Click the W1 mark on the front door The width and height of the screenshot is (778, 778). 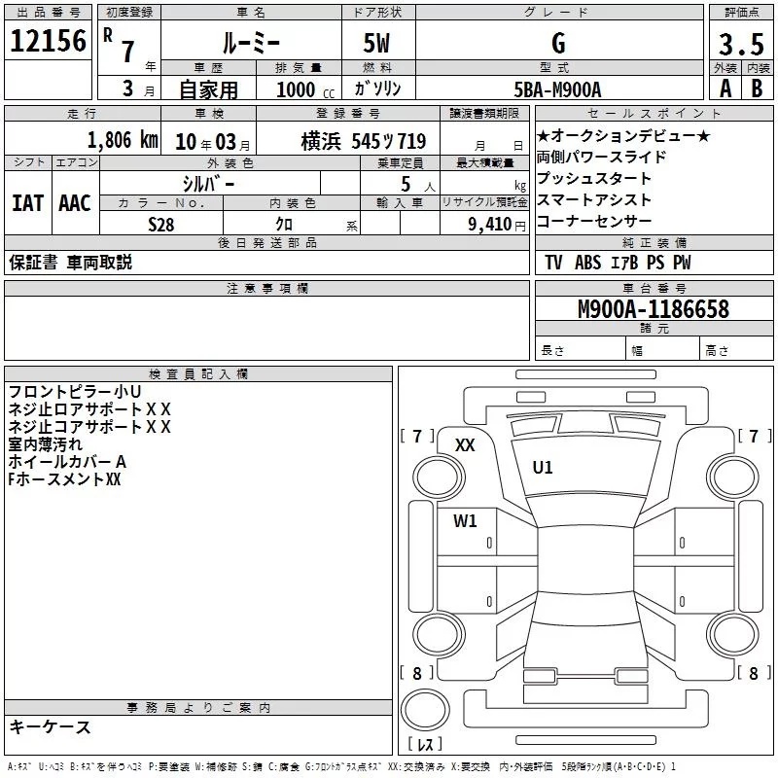465,521
